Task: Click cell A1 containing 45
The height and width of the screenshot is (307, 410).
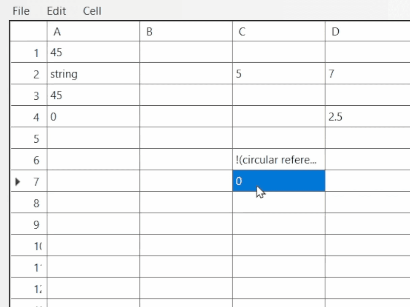Action: (x=93, y=52)
